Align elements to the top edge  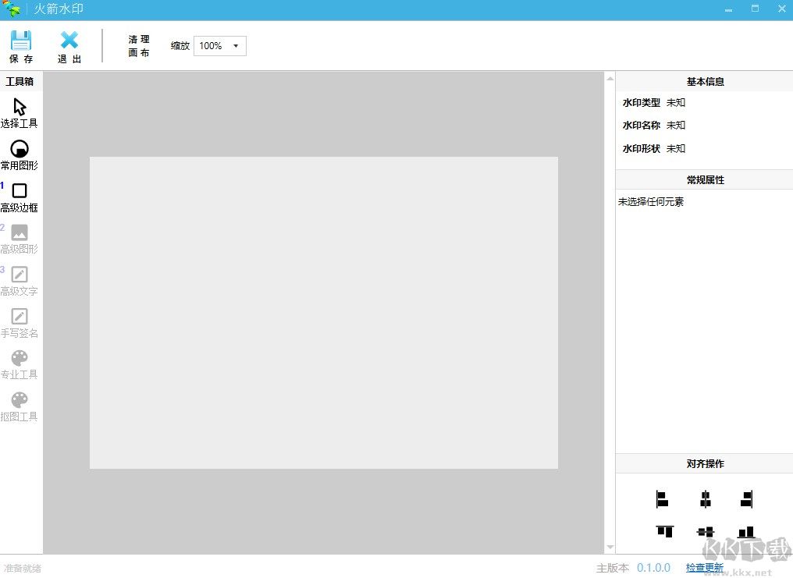664,531
